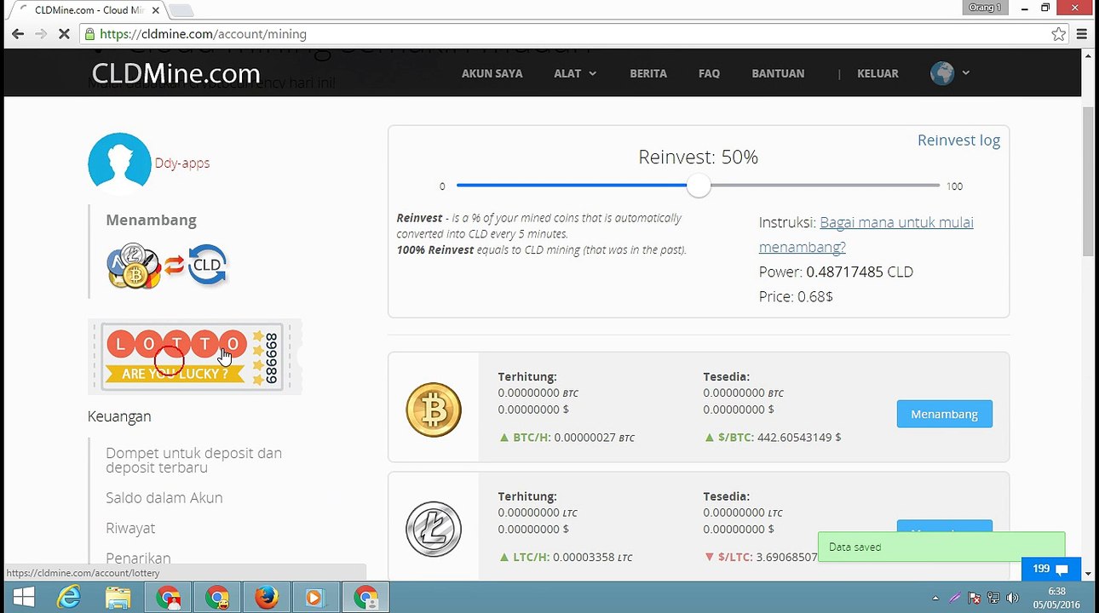Click the Reinvest slider handle
1099x613 pixels.
coord(699,186)
